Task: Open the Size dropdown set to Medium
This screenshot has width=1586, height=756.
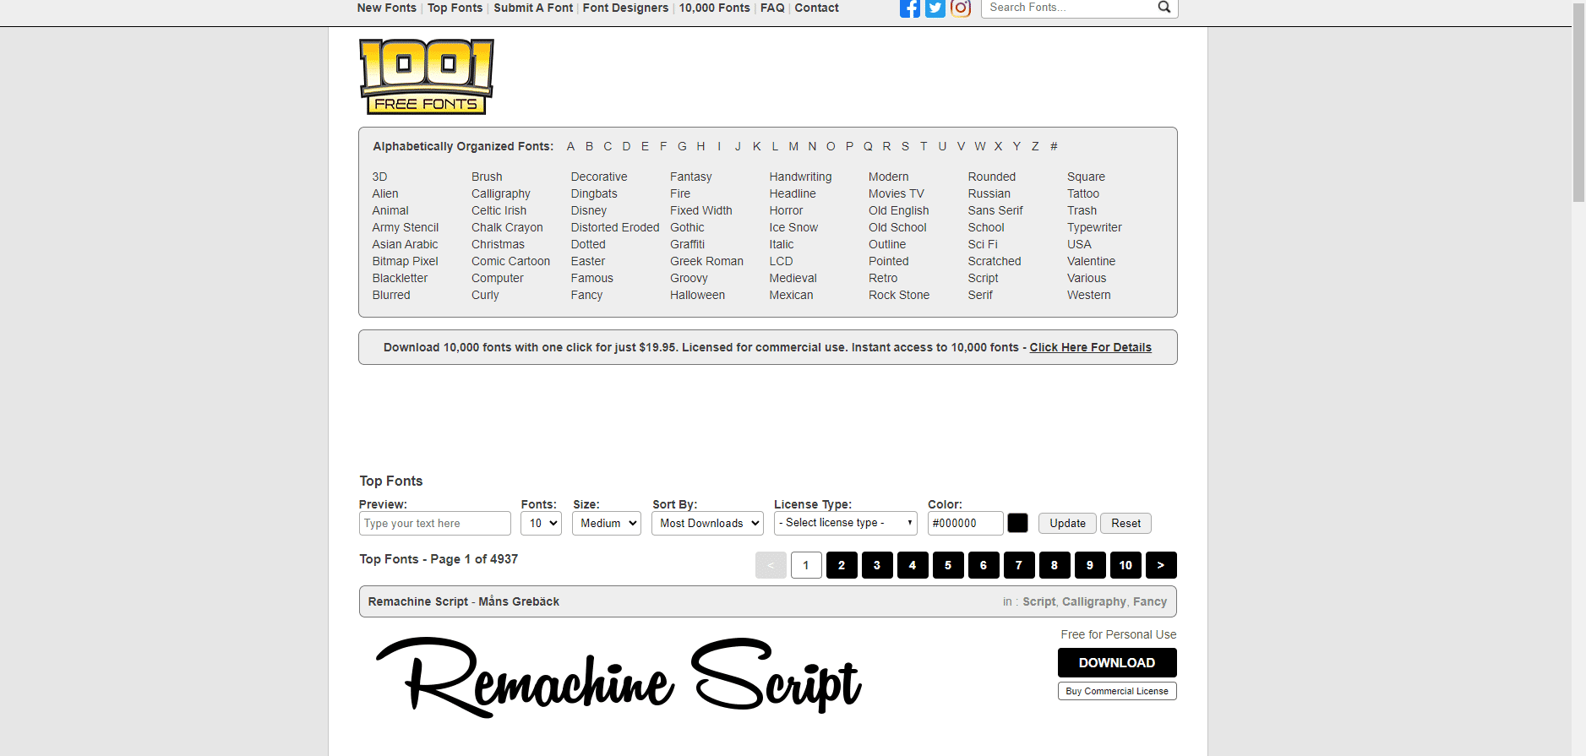Action: coord(607,524)
